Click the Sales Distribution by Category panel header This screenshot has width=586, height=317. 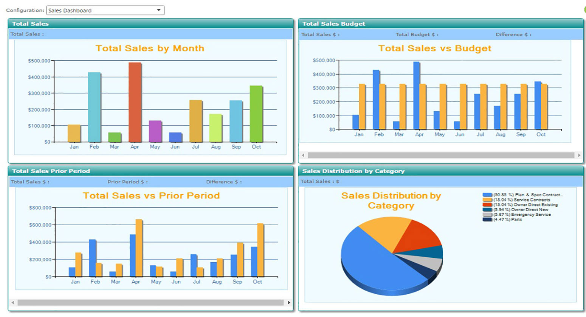[x=441, y=171]
